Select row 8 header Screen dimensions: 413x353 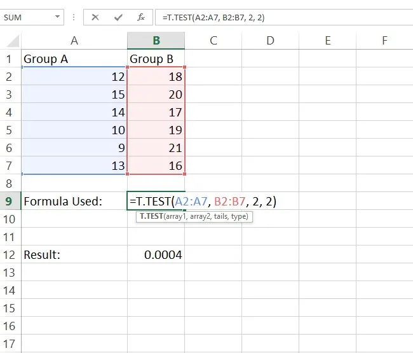pyautogui.click(x=10, y=183)
